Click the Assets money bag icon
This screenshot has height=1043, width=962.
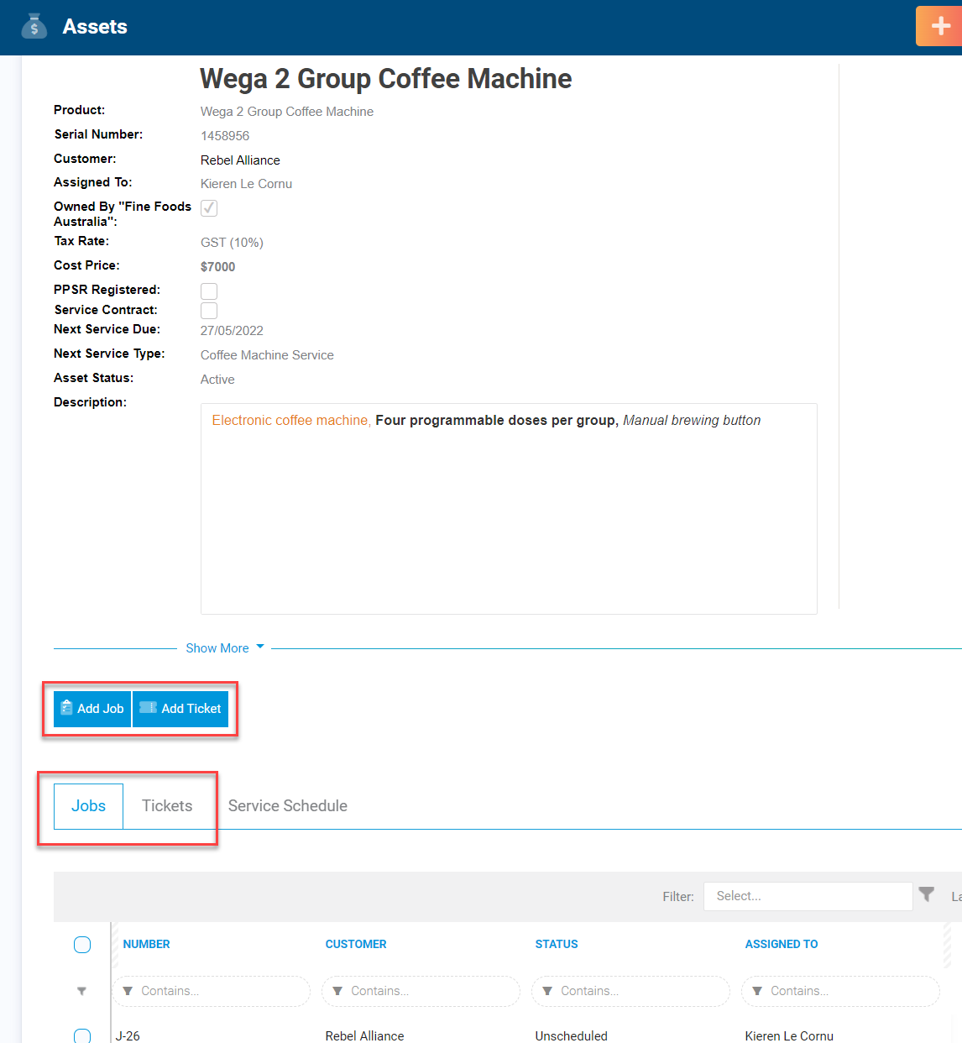click(x=34, y=27)
